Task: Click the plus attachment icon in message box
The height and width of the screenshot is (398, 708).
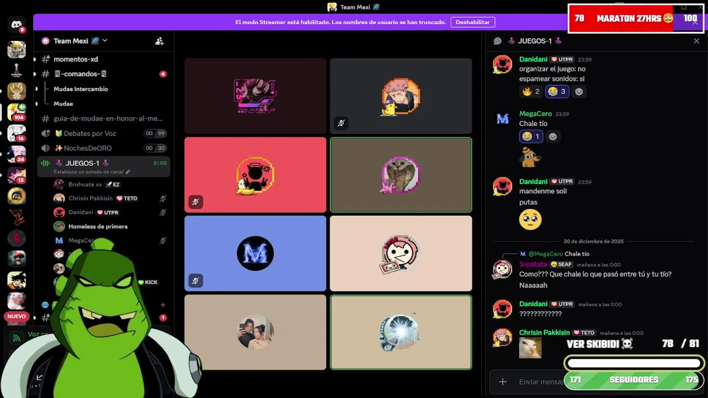Action: coord(503,381)
